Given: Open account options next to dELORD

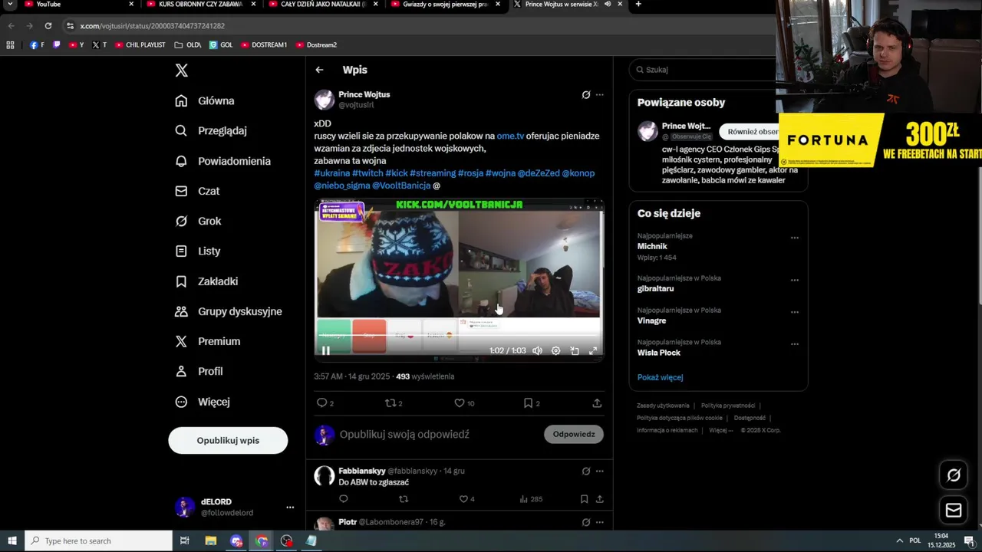Looking at the screenshot, I should (290, 508).
